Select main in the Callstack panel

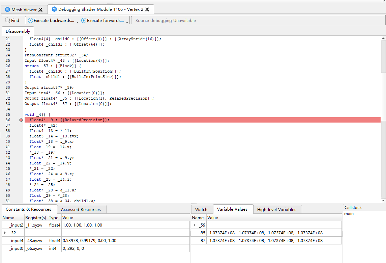(349, 213)
